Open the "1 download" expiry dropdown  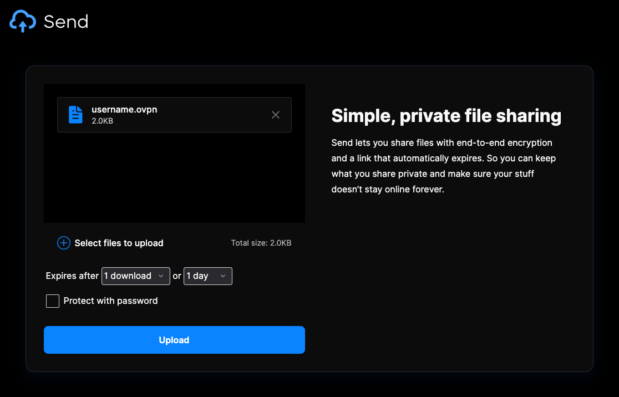tap(135, 276)
